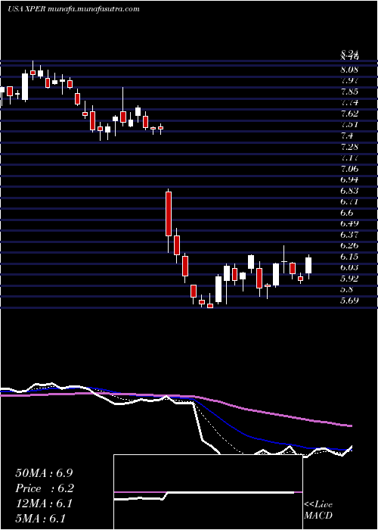This screenshot has height=530, width=378.
Task: Select the 7.28 price axis label
Action: [349, 147]
